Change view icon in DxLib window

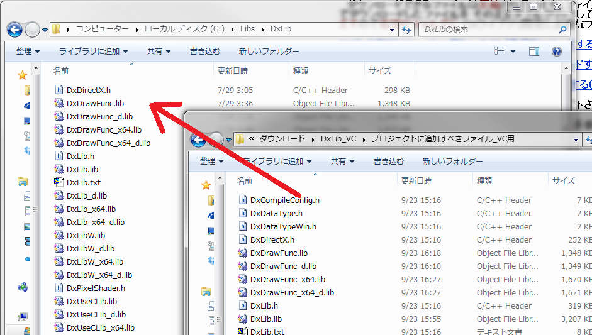point(500,51)
